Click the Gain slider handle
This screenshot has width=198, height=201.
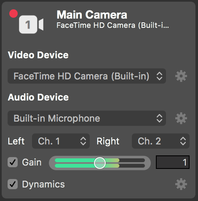coord(100,163)
